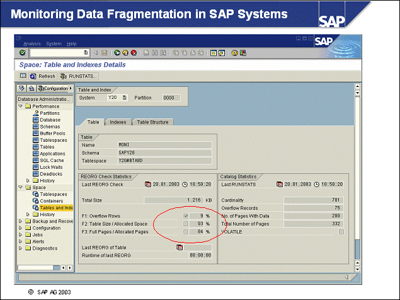Click the Buffer Pools tree icon
Screen dimensions: 400x300
pyautogui.click(x=35, y=133)
